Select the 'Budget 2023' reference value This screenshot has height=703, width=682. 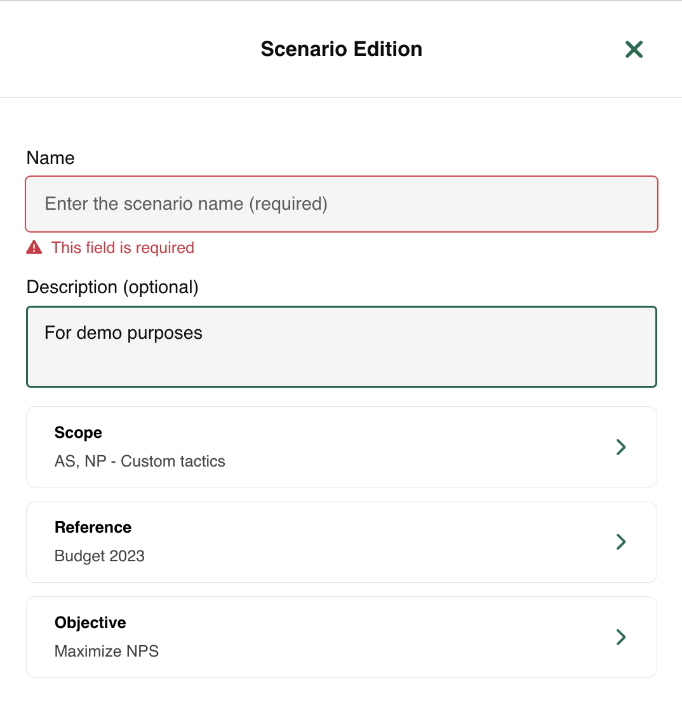(x=100, y=556)
